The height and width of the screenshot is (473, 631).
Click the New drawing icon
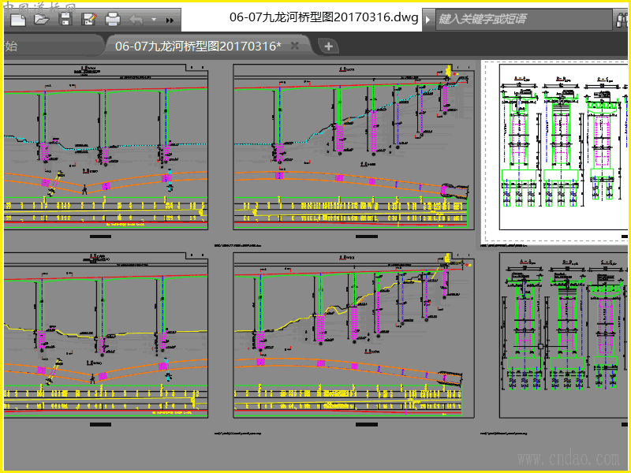(x=17, y=18)
